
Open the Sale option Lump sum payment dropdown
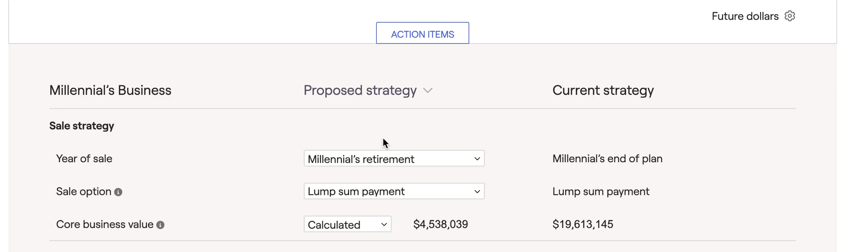(394, 191)
